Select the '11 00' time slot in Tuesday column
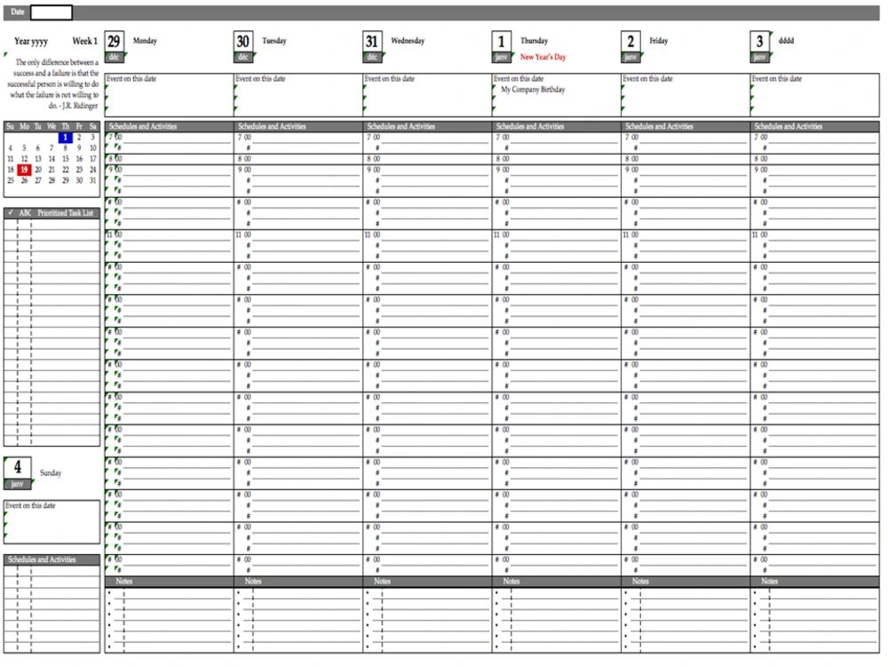 (x=244, y=235)
